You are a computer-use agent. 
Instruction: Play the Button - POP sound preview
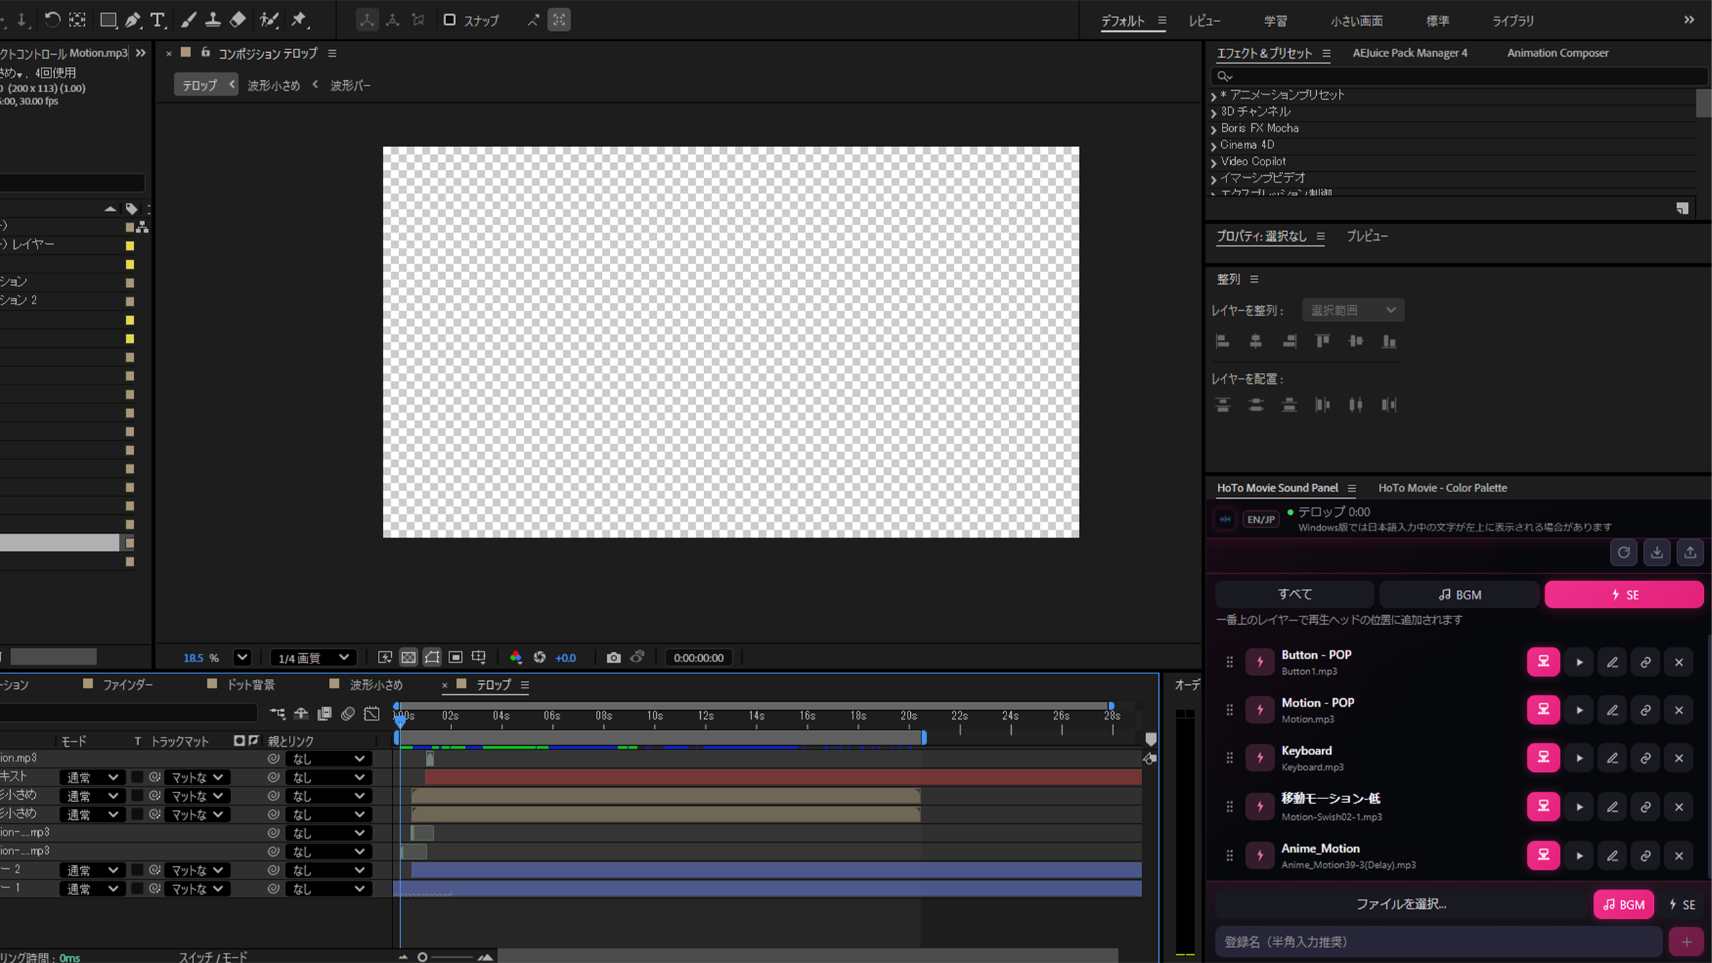click(x=1580, y=662)
